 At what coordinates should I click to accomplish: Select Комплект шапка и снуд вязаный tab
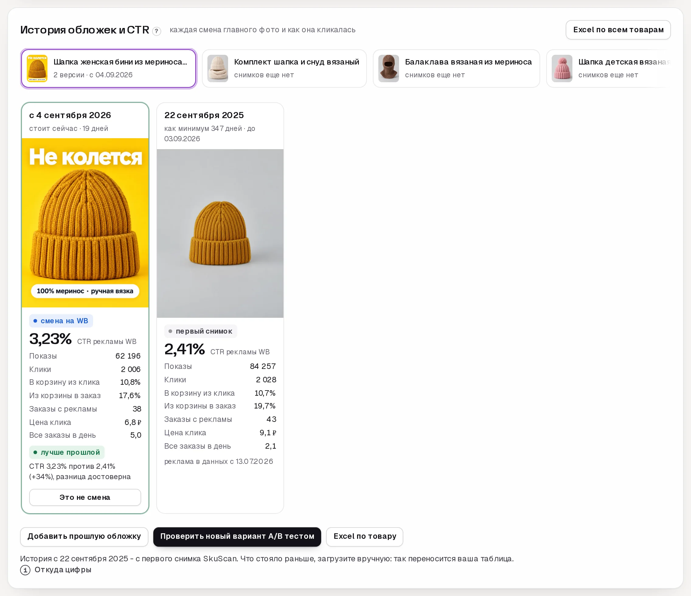click(284, 68)
